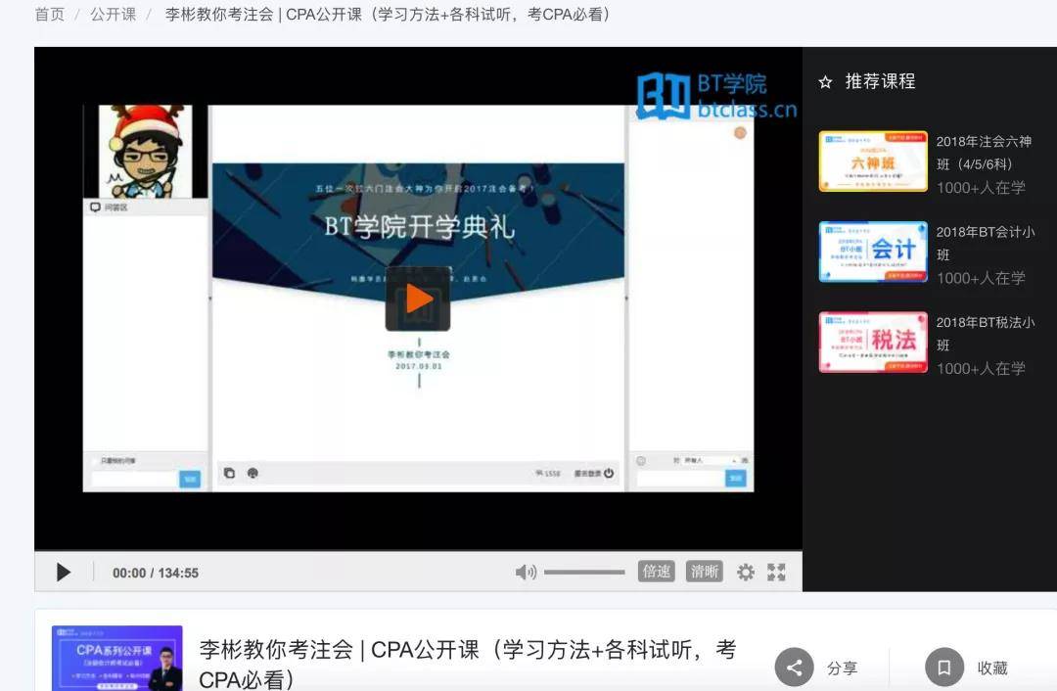Viewport: 1057px width, 691px height.
Task: Click the star icon beside 推荐课程
Action: tap(825, 82)
